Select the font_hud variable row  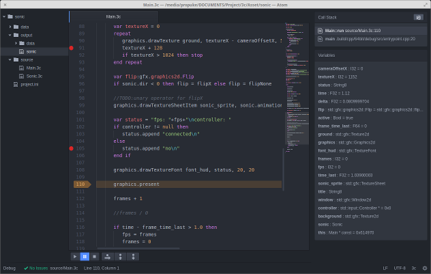click(x=371, y=150)
